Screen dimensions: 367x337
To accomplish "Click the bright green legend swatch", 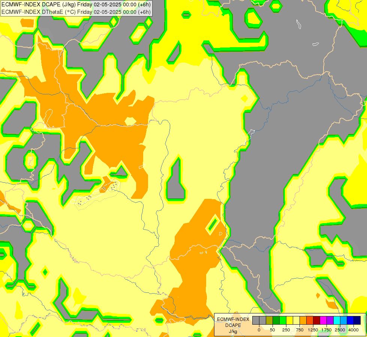I will (x=283, y=321).
